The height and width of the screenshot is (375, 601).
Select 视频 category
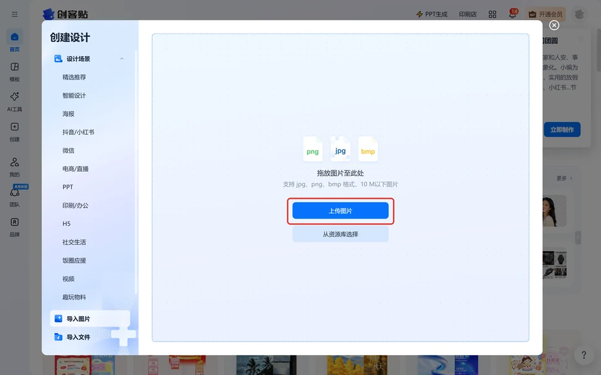pyautogui.click(x=69, y=279)
